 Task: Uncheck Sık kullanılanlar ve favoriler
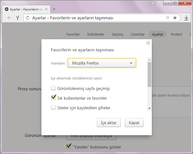53,98
